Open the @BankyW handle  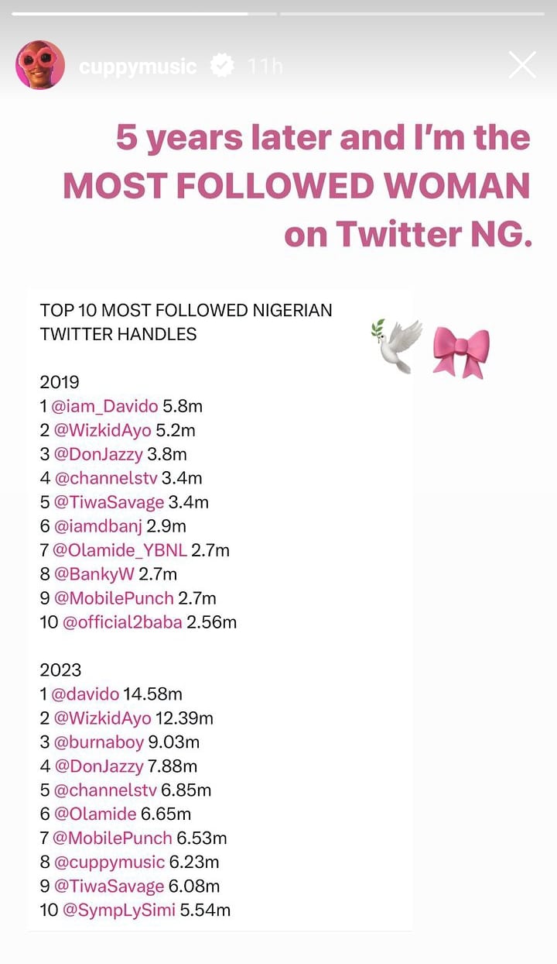pos(94,574)
